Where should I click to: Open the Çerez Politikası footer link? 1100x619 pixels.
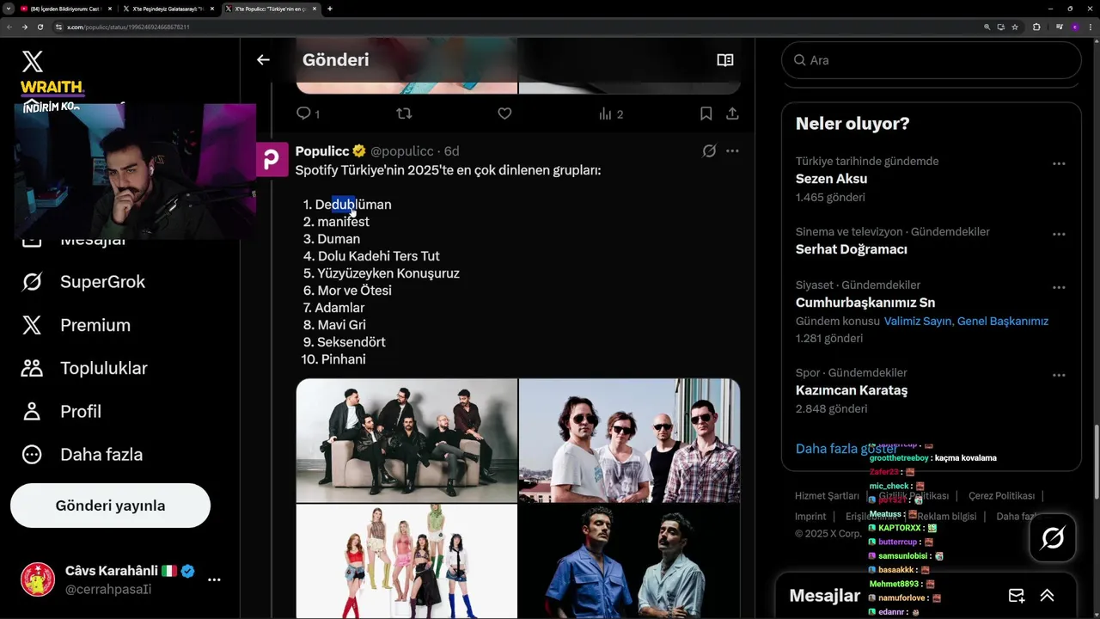pos(1001,496)
